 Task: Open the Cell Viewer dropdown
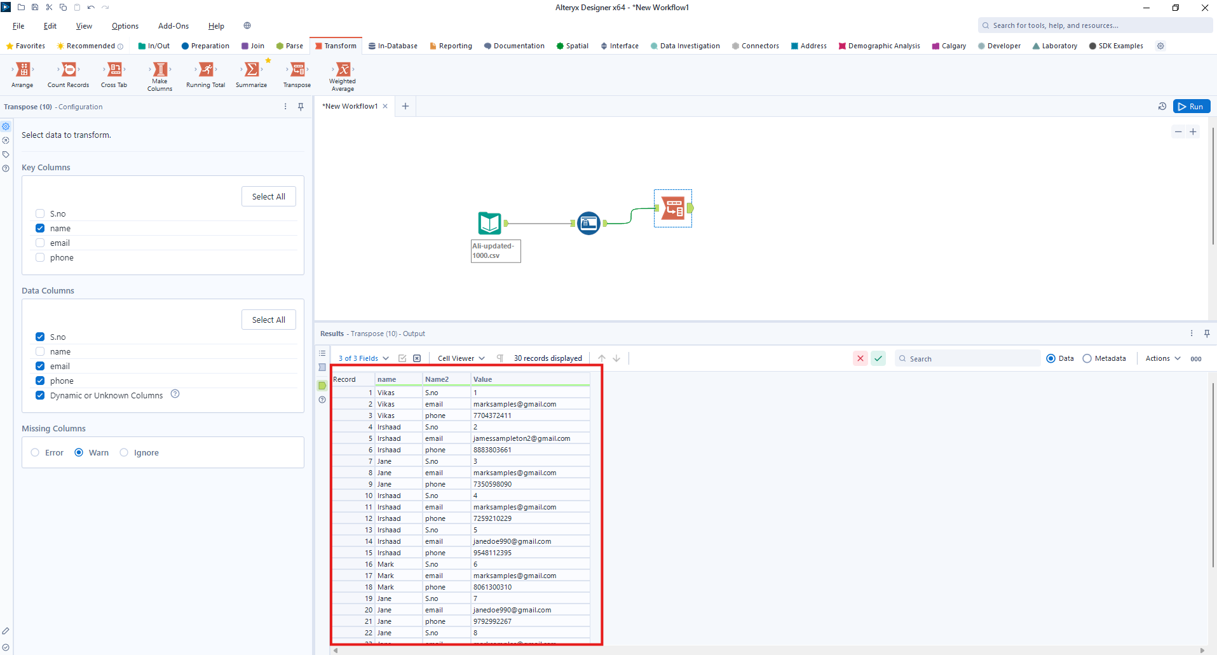461,359
